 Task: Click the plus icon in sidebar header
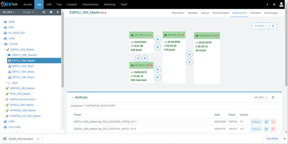pos(57,12)
